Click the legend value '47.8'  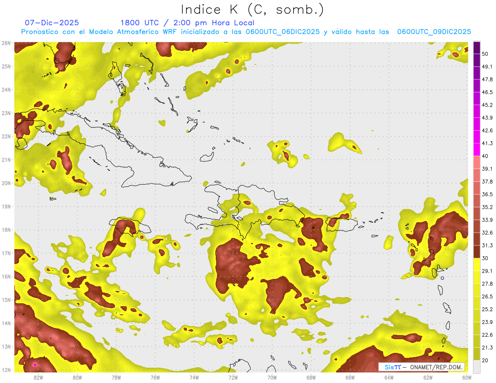click(x=487, y=79)
